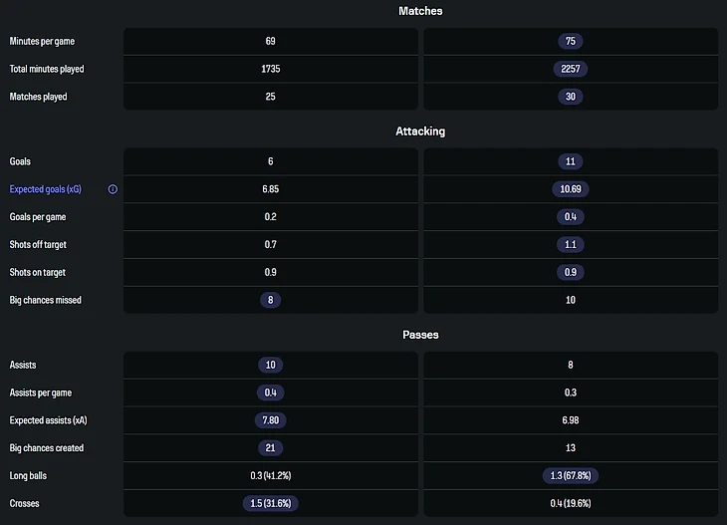Select the Long balls row label
The image size is (727, 525).
pyautogui.click(x=29, y=476)
